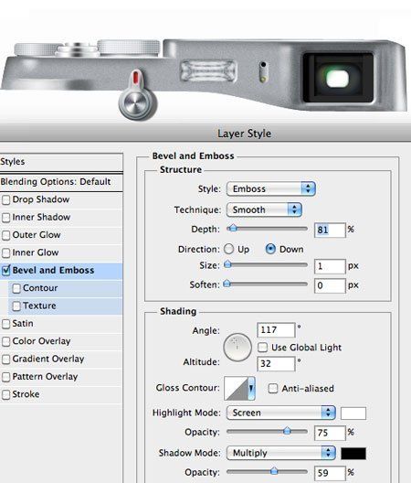Click the Angle field showing 117

pyautogui.click(x=276, y=330)
